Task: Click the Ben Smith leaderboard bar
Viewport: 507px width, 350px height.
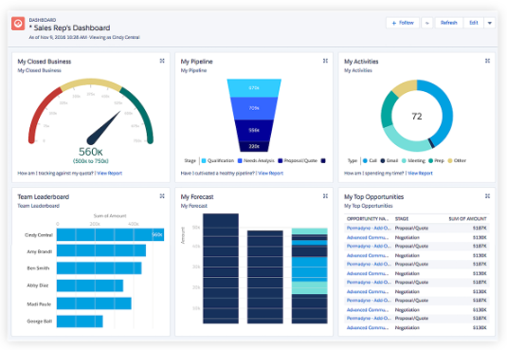Action: (99, 268)
